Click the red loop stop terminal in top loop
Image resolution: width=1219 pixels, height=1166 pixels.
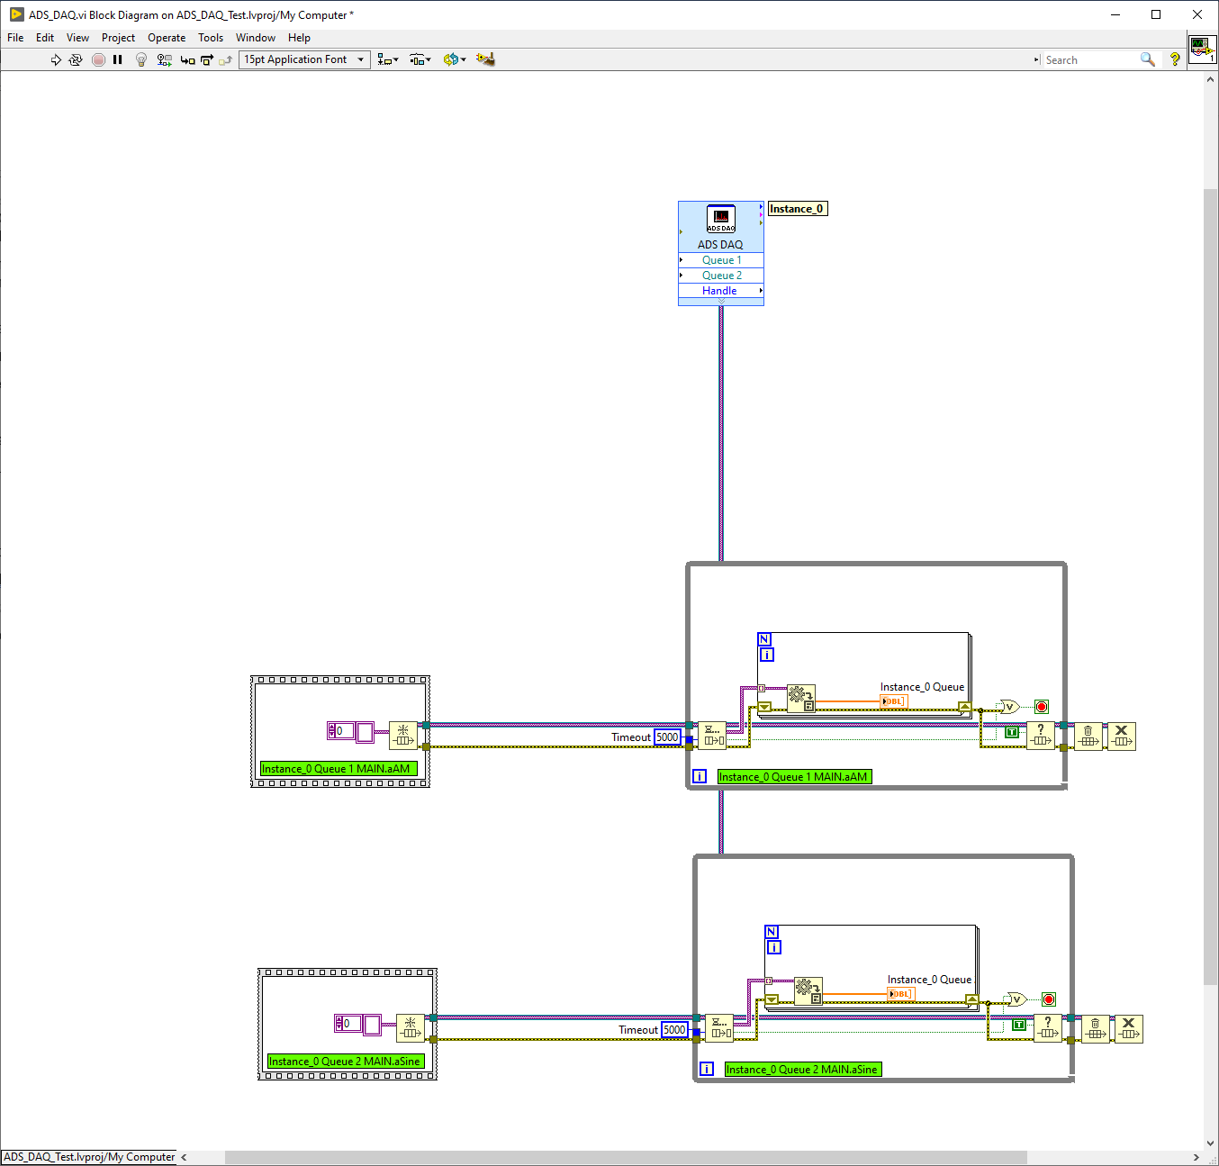[1042, 707]
